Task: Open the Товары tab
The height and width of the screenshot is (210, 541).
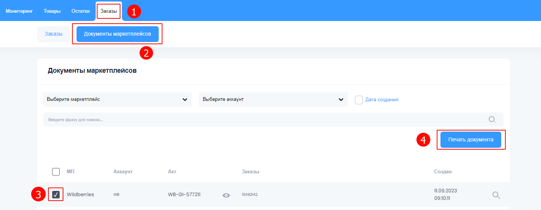Action: (x=52, y=11)
